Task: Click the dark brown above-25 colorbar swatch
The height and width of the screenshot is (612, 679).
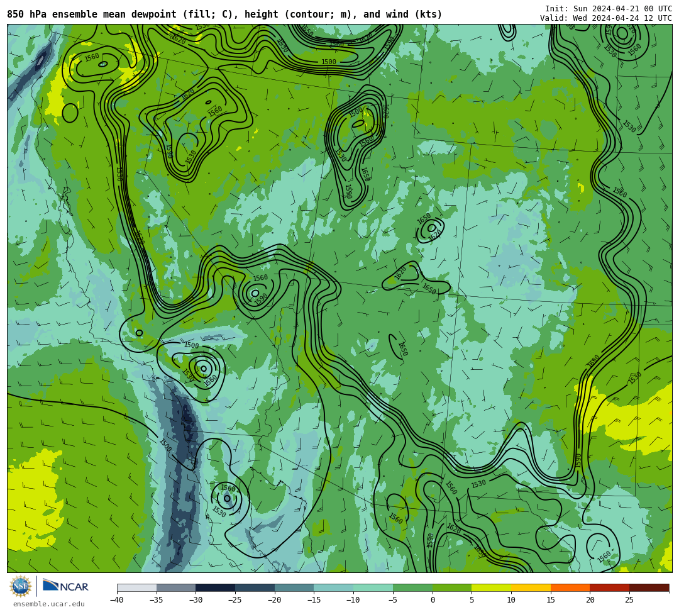Action: pos(649,587)
